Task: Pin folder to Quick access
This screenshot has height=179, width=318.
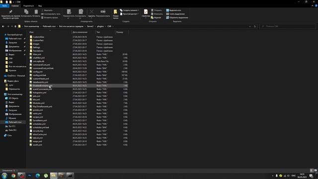Action: [x=11, y=14]
